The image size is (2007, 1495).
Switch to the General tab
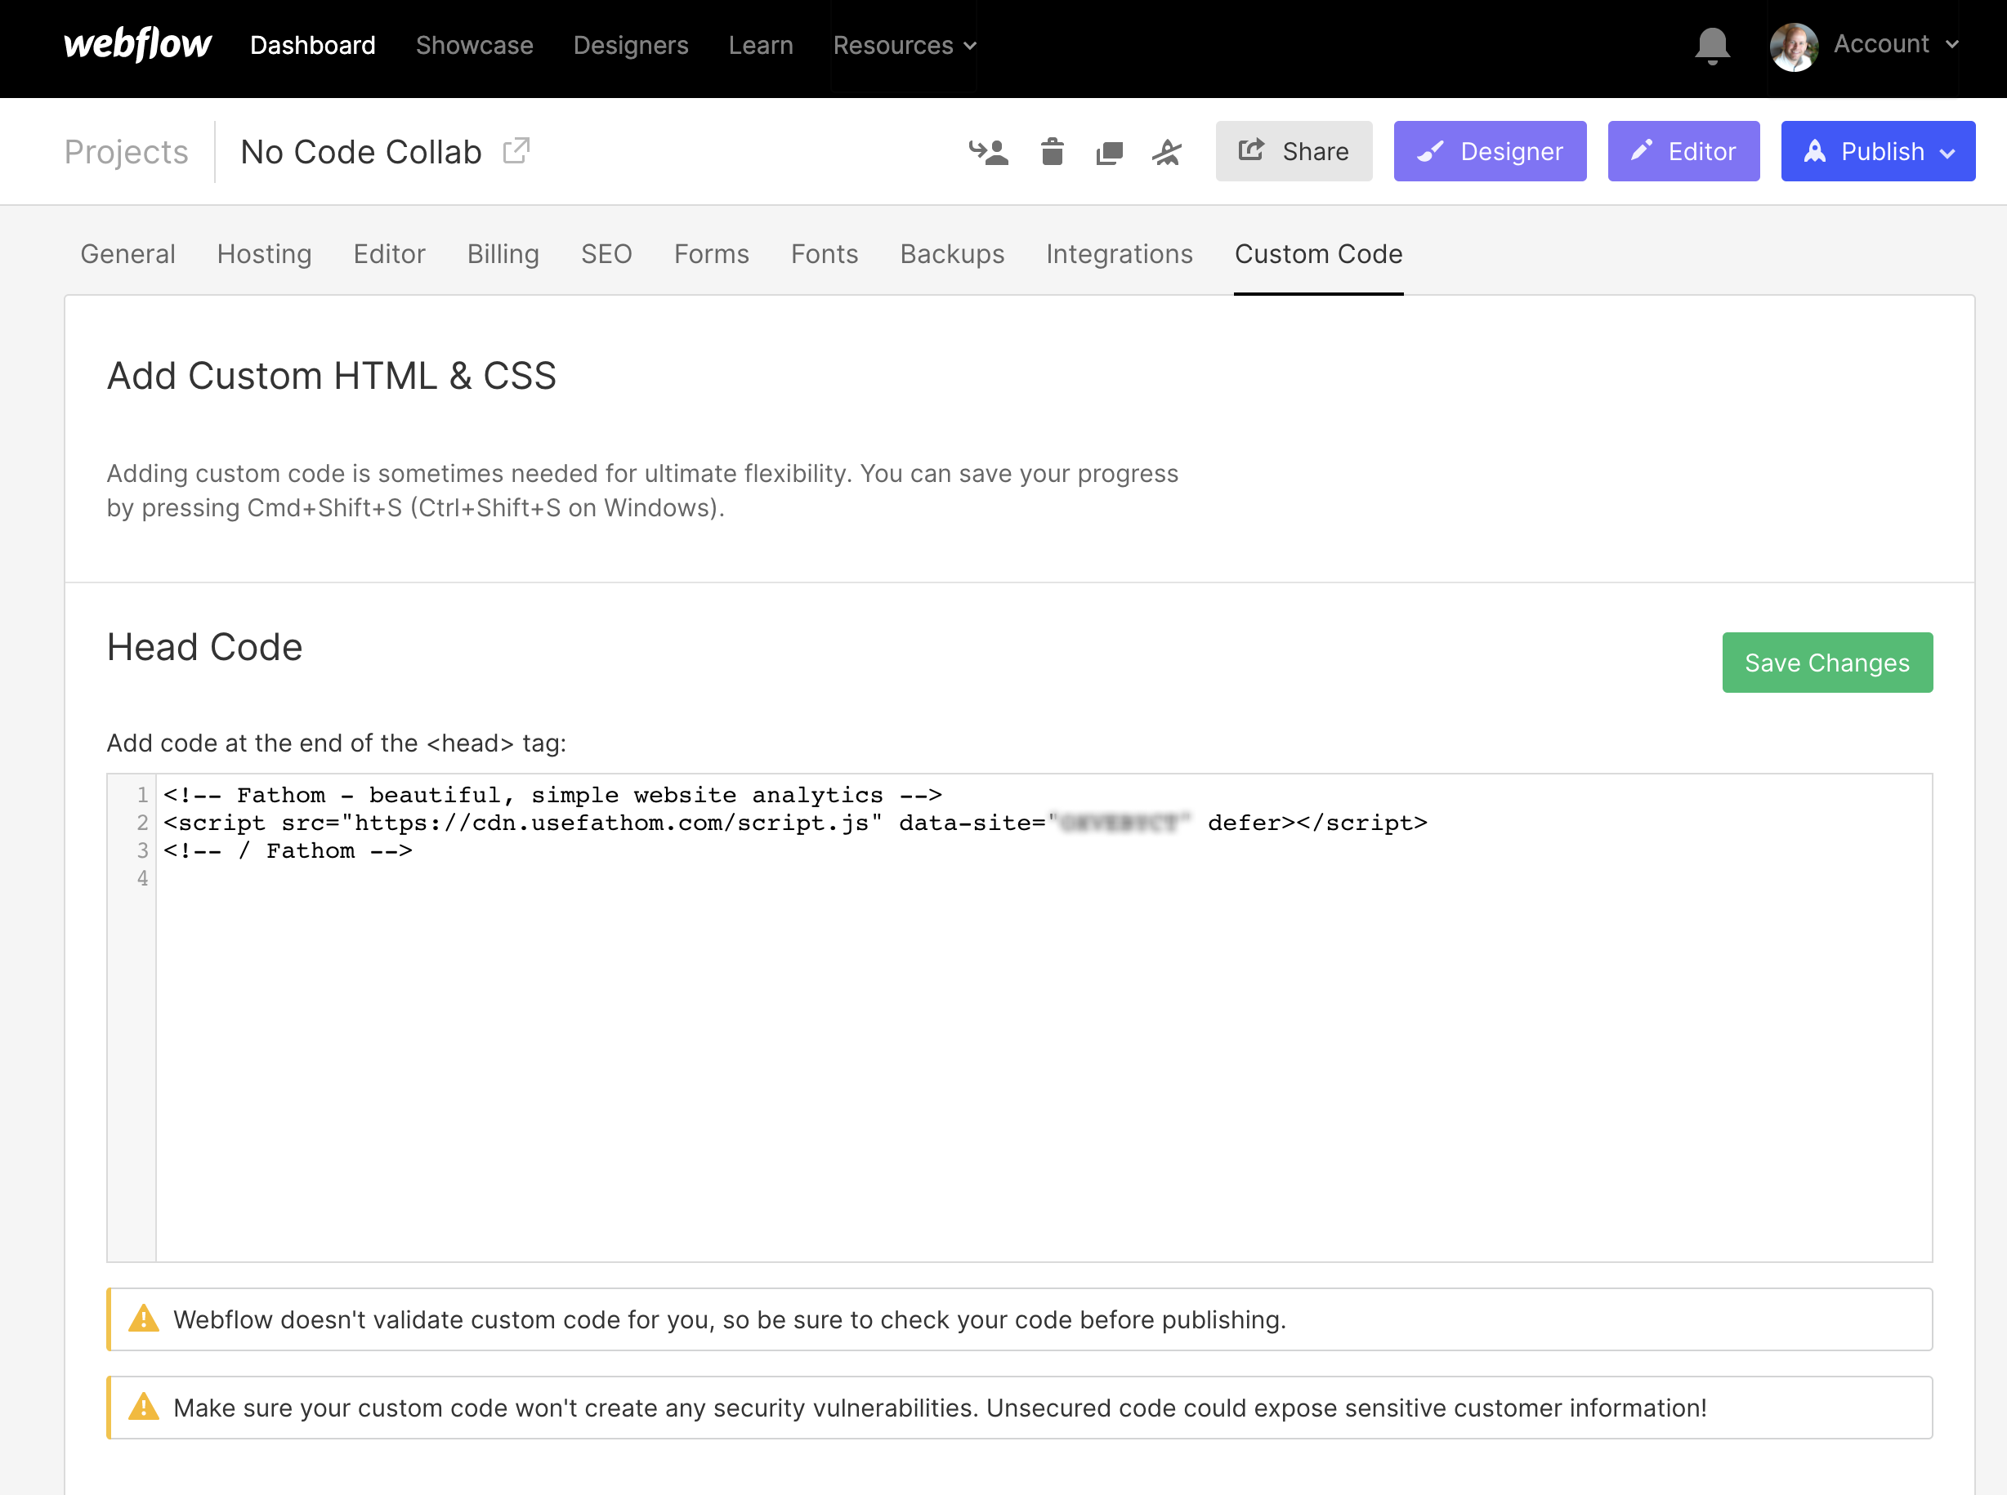[127, 254]
